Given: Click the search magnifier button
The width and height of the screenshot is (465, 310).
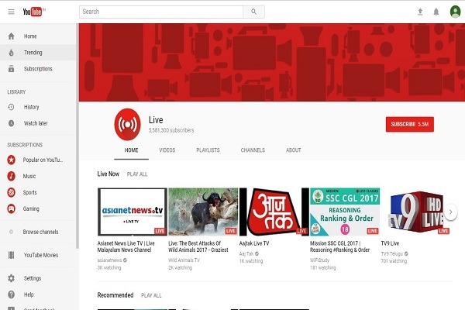Looking at the screenshot, I should point(254,12).
